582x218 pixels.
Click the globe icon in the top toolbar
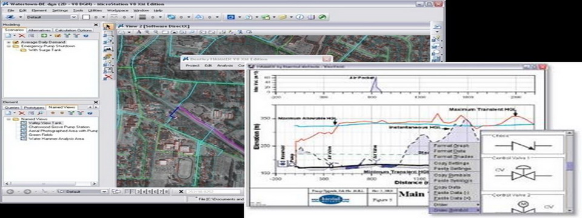coord(171,17)
